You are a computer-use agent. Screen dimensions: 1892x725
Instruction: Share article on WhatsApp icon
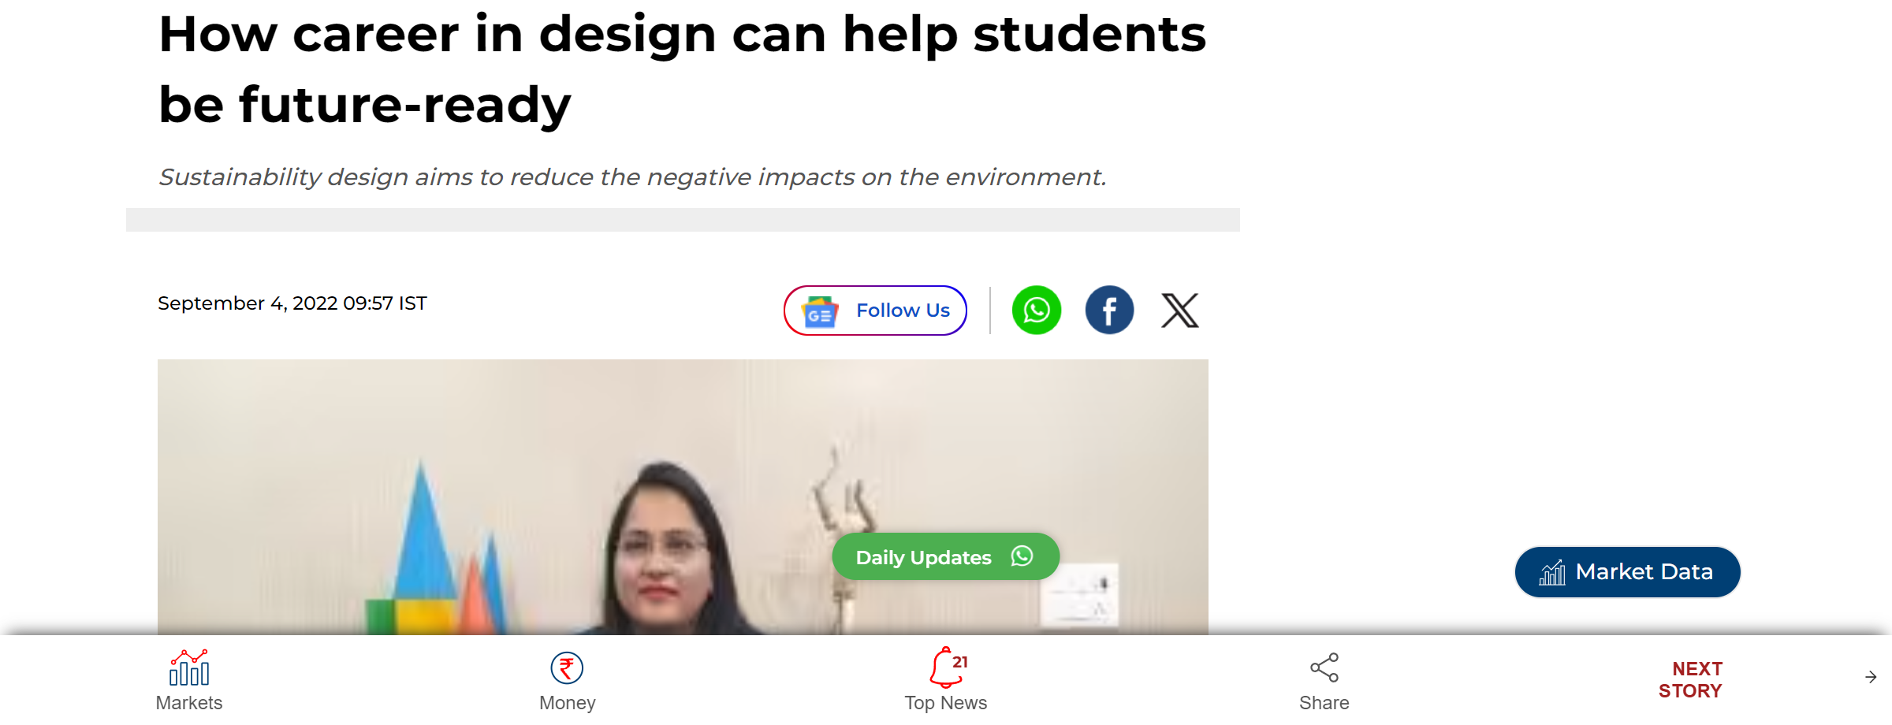coord(1036,310)
